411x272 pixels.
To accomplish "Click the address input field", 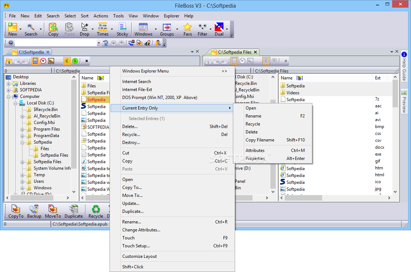I will pos(56,43).
